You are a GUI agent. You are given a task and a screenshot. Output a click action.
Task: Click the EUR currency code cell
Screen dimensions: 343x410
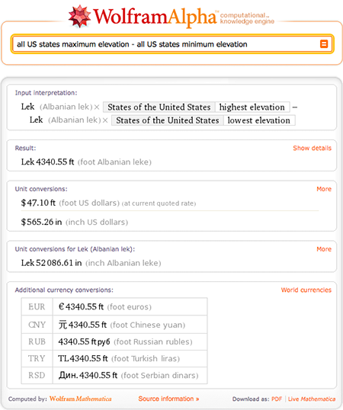tap(37, 306)
